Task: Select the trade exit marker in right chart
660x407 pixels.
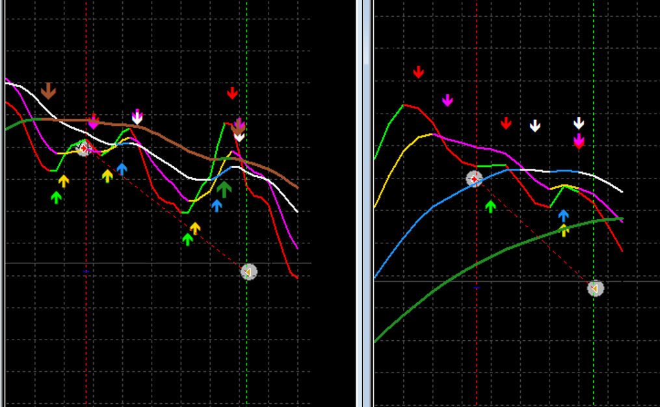Action: click(x=596, y=288)
